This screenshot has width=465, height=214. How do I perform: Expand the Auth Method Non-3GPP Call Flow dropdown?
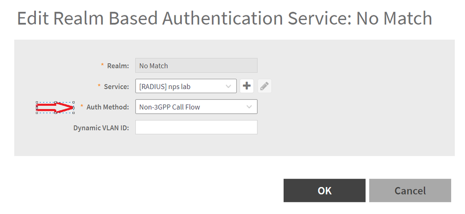tap(196, 107)
